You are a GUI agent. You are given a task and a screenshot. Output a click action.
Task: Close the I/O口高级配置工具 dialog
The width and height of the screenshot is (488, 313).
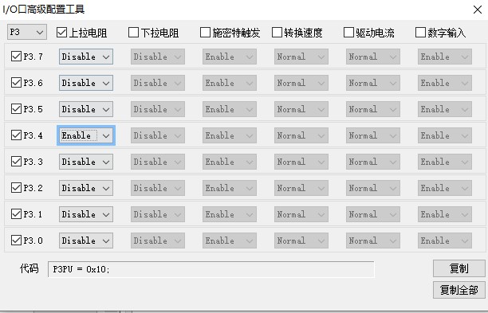click(x=478, y=10)
